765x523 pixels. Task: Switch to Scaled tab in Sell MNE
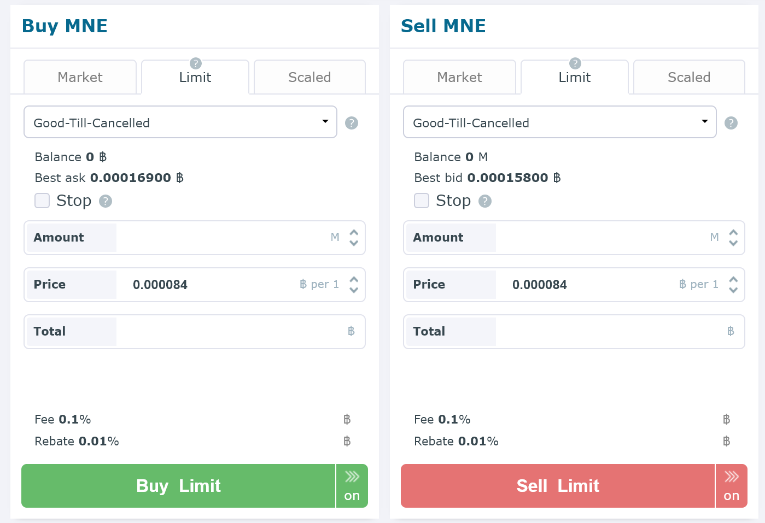pos(689,77)
